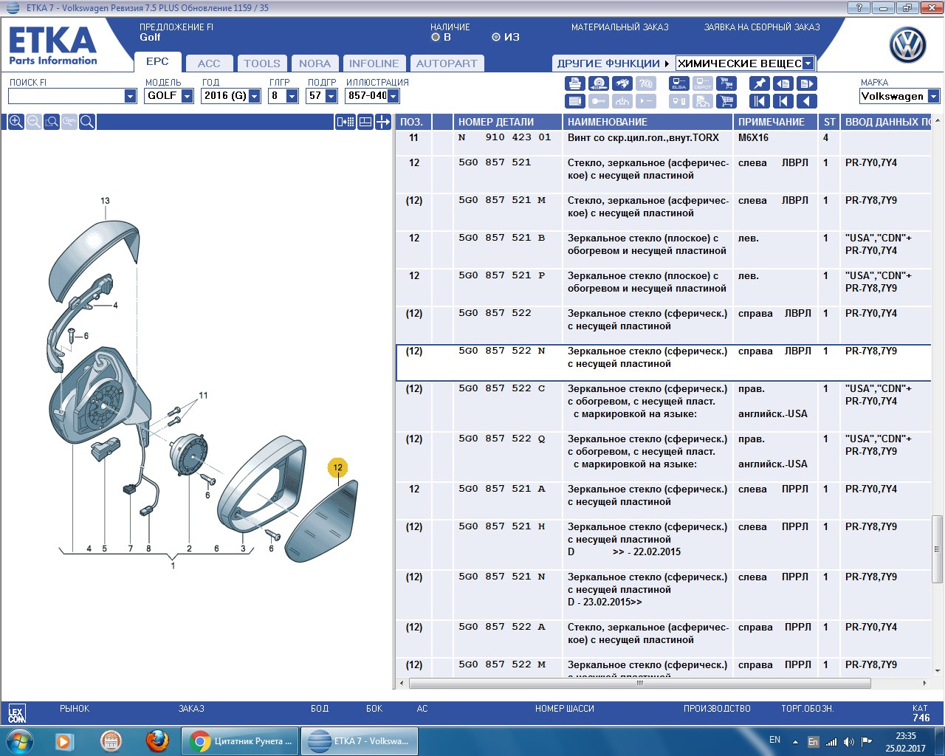The width and height of the screenshot is (945, 756).
Task: Select the 'В' availability radio button
Action: point(436,37)
